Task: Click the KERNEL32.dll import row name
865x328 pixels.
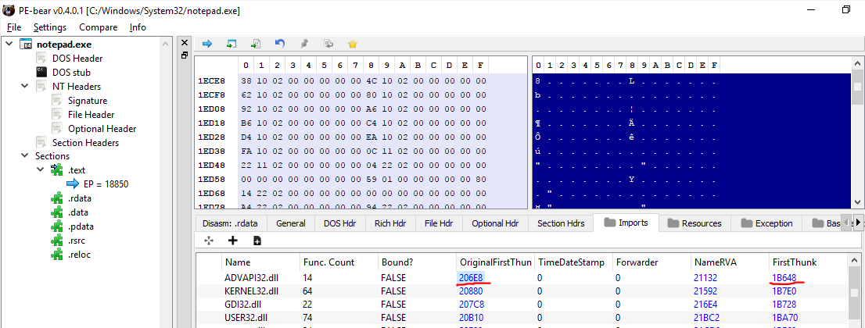Action: coord(250,291)
